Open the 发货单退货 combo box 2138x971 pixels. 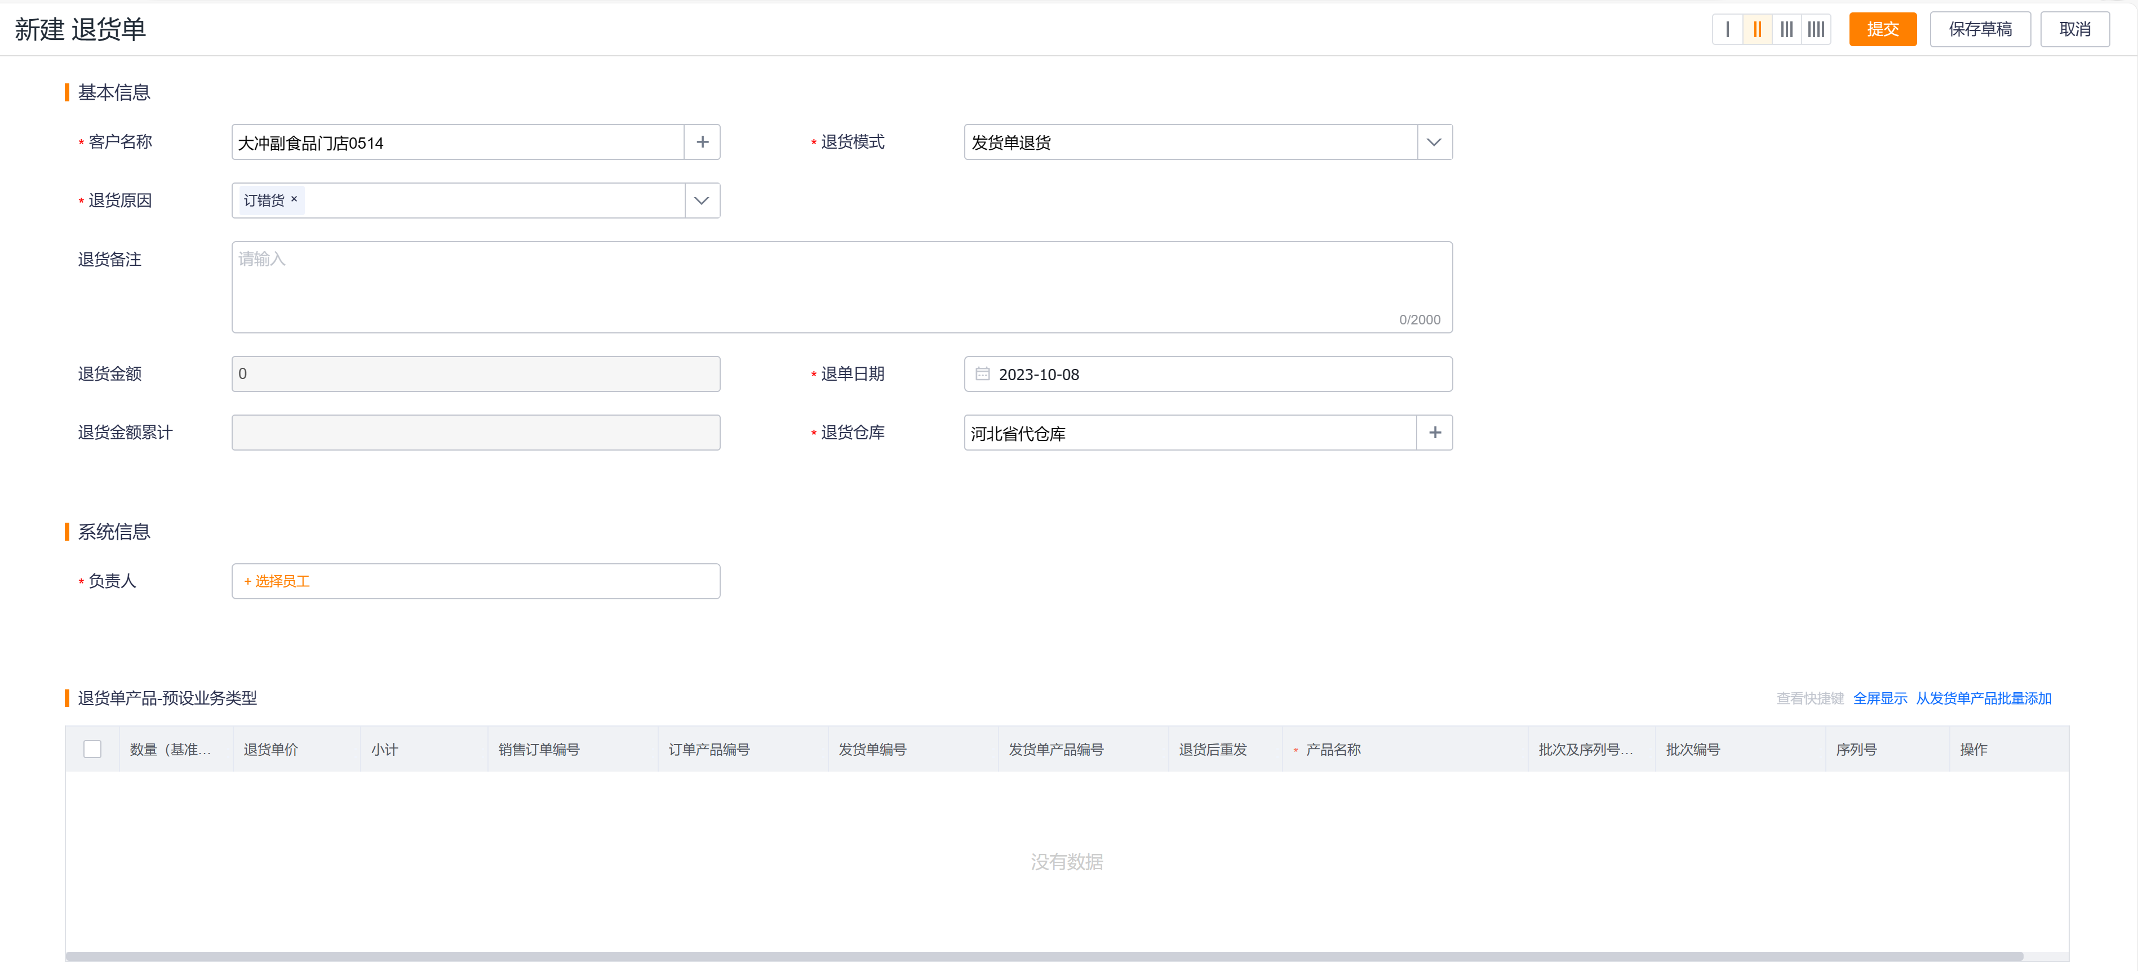pos(1190,142)
